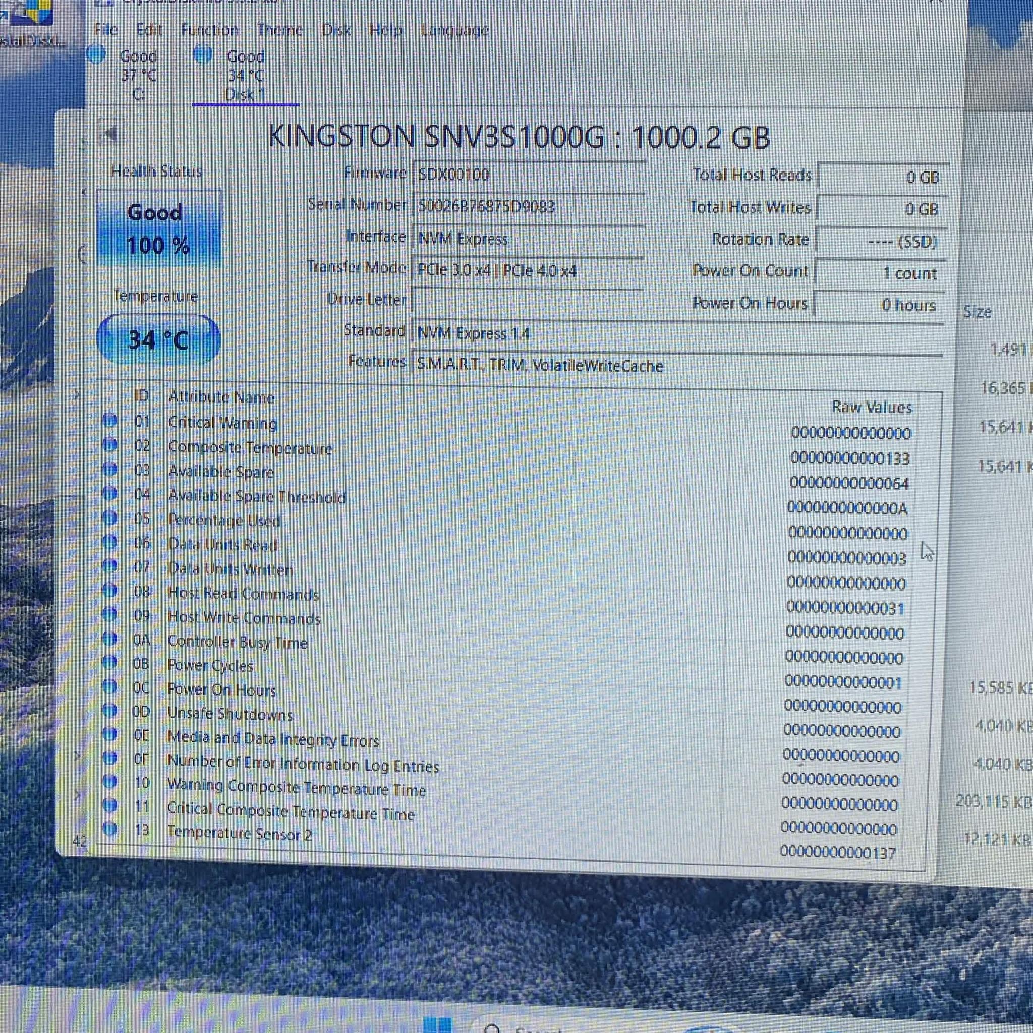Click status icon for Critical Composite Temperature Time

coord(109,805)
